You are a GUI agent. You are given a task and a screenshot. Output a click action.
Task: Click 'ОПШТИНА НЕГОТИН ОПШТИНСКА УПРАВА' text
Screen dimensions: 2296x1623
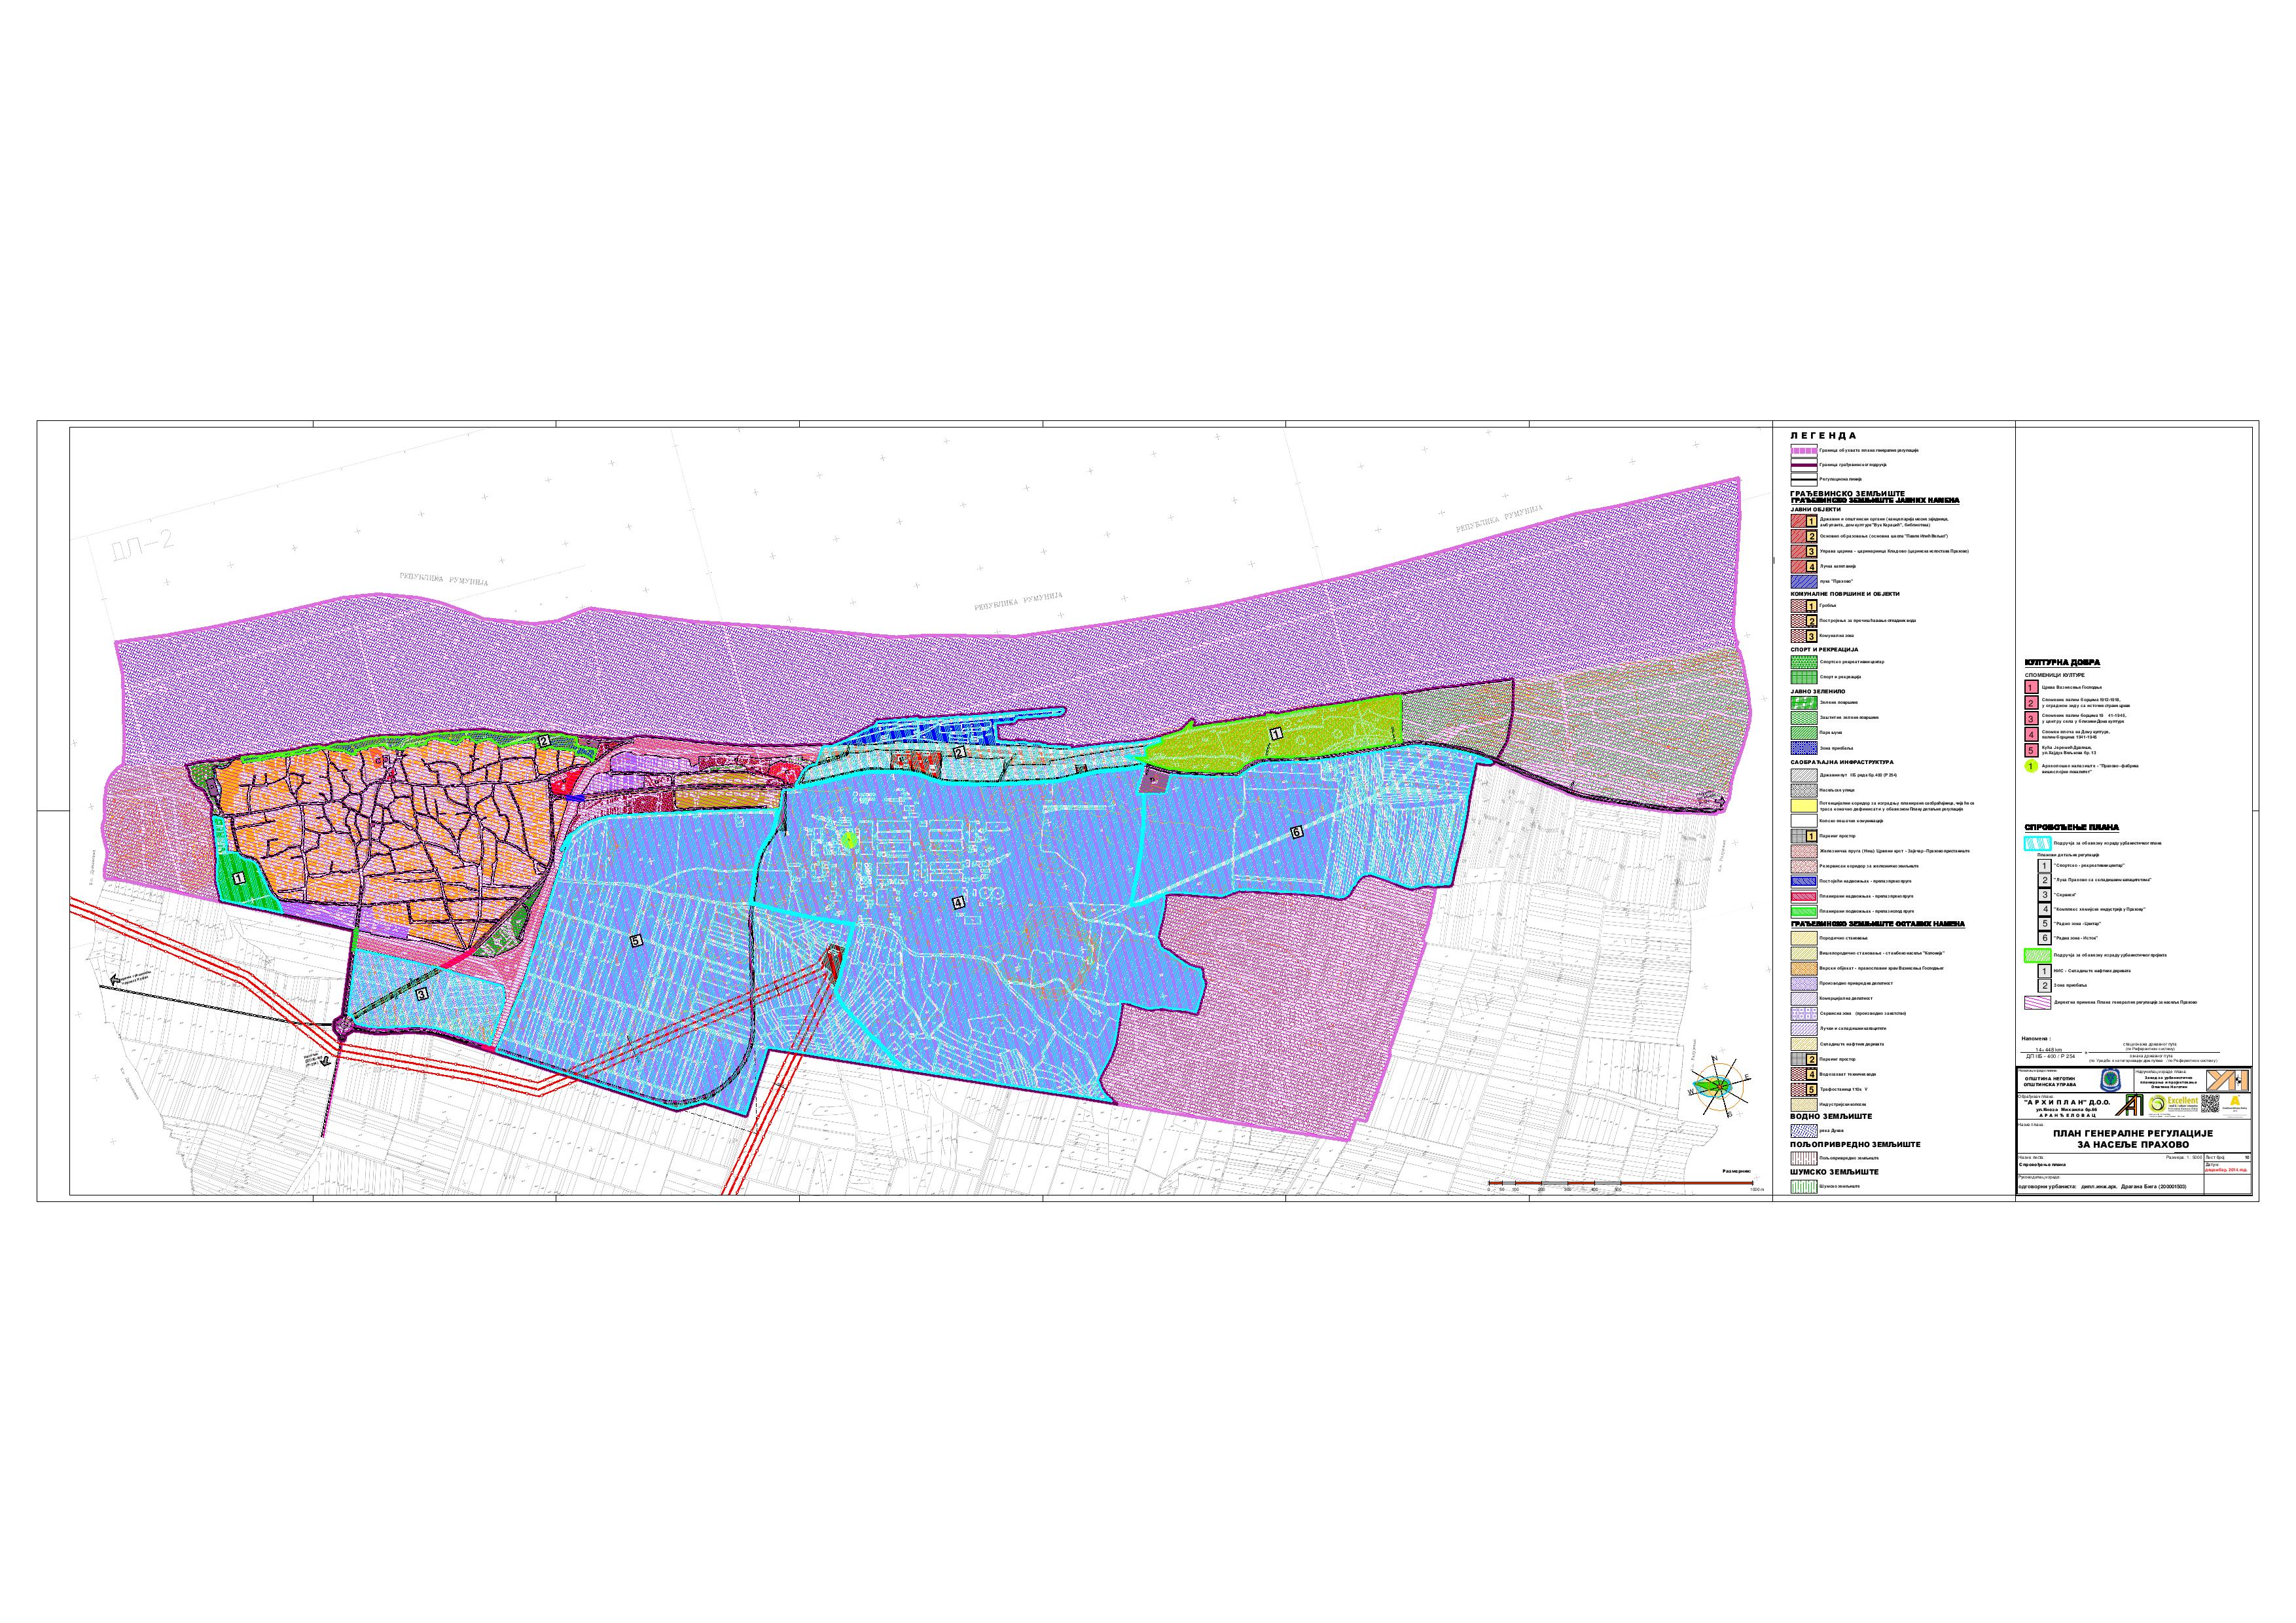click(x=2050, y=1082)
